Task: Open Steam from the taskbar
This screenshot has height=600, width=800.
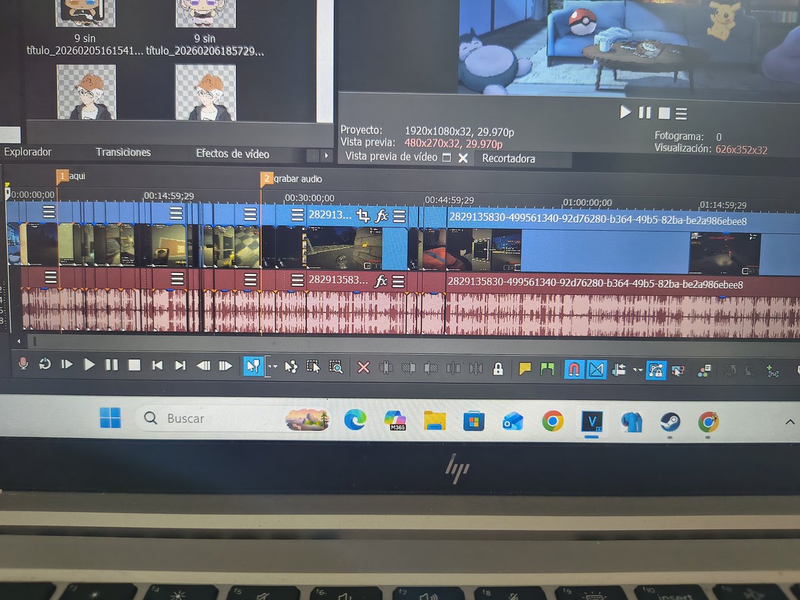Action: (670, 423)
